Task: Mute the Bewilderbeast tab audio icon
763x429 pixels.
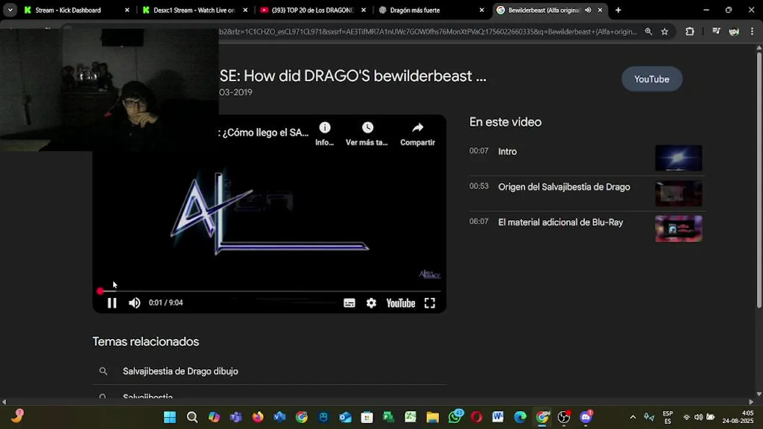Action: [588, 10]
